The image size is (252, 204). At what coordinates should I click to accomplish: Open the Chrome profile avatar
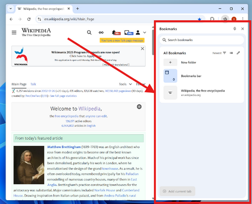234,19
